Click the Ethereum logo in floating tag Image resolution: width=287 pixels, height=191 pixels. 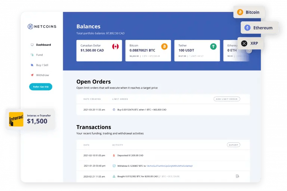click(x=247, y=28)
